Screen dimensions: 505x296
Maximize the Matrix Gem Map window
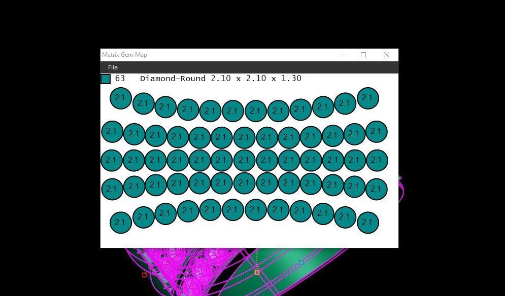tap(363, 55)
